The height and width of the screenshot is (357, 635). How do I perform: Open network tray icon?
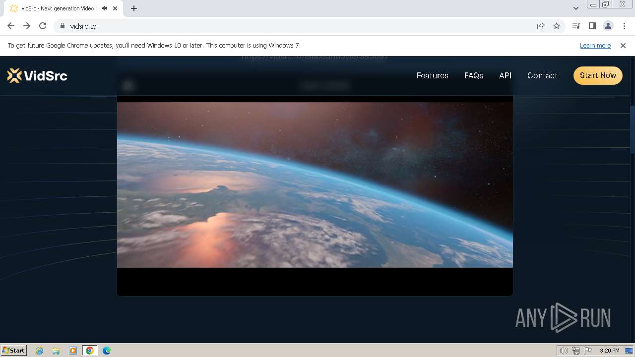pyautogui.click(x=576, y=351)
